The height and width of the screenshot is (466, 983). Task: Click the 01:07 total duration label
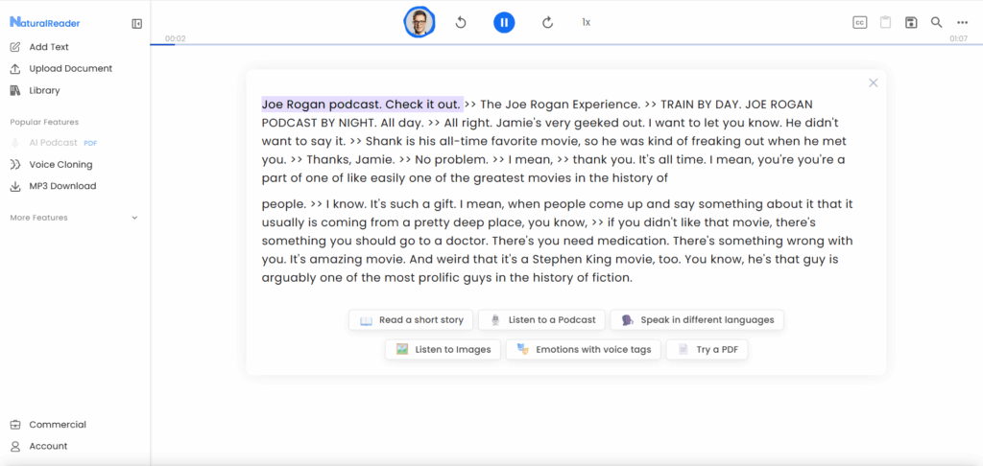tap(959, 38)
